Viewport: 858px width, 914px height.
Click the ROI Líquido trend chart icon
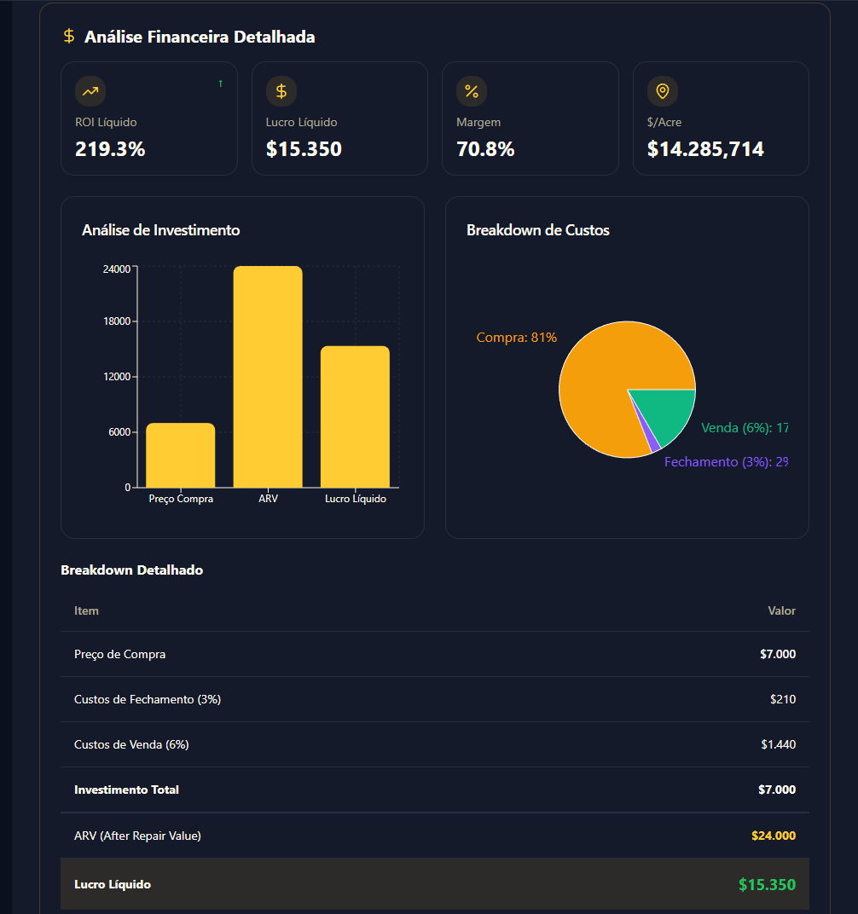coord(90,90)
